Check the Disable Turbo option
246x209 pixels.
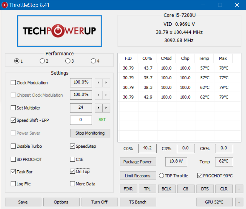[13, 146]
